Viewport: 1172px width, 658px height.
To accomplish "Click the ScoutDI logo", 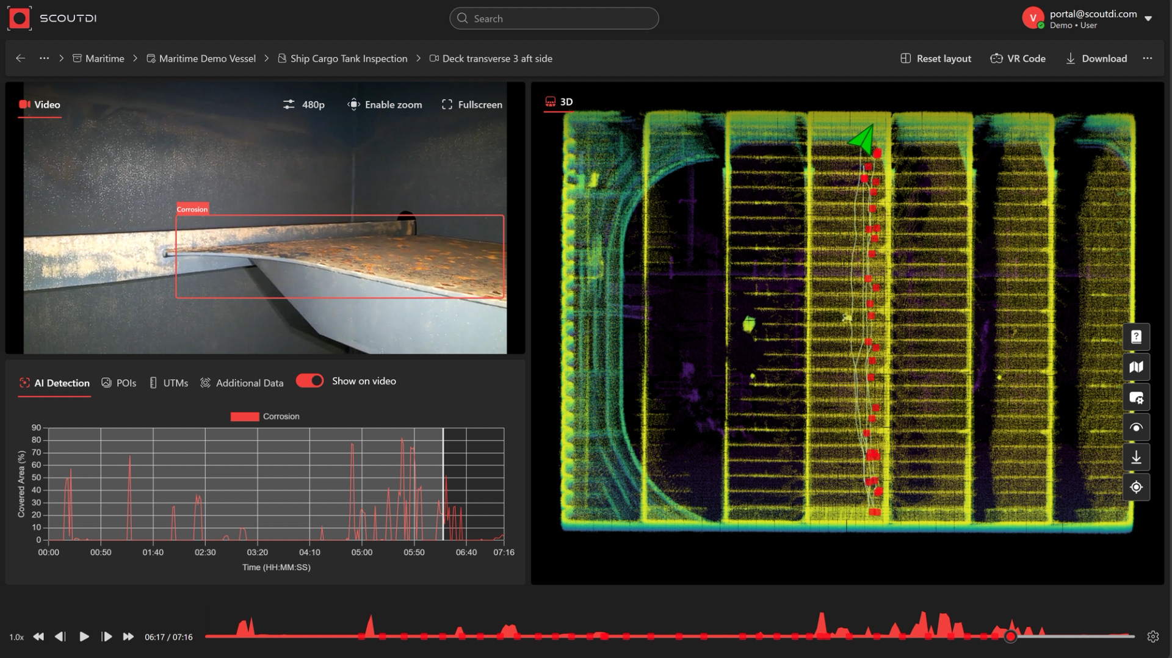I will [x=52, y=18].
